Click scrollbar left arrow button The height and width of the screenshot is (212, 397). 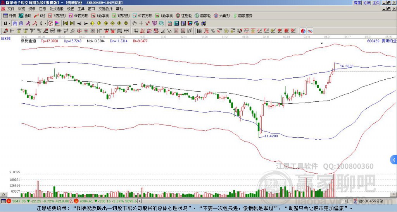coord(139,201)
